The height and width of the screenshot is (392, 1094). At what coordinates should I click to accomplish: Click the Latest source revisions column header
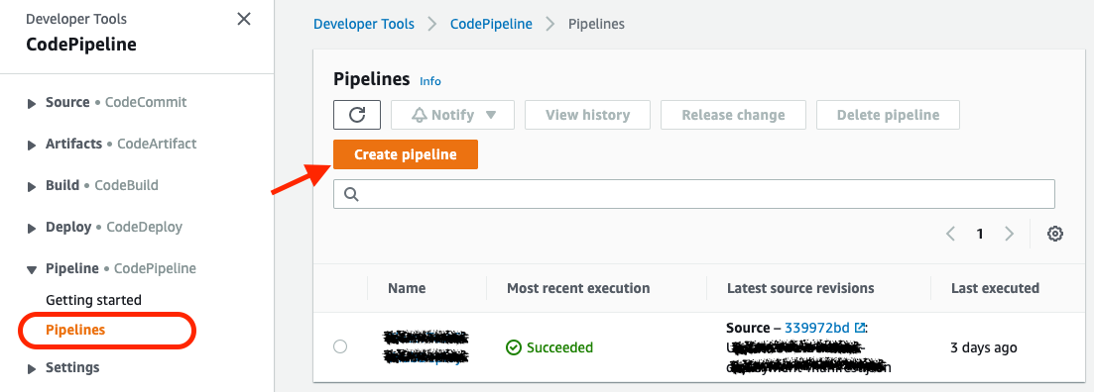(800, 288)
